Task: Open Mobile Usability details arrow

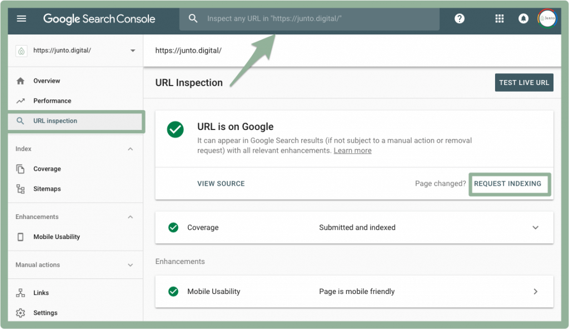Action: pyautogui.click(x=536, y=292)
